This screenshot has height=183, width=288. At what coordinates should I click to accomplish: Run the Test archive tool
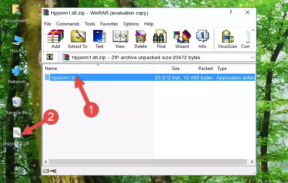(99, 39)
